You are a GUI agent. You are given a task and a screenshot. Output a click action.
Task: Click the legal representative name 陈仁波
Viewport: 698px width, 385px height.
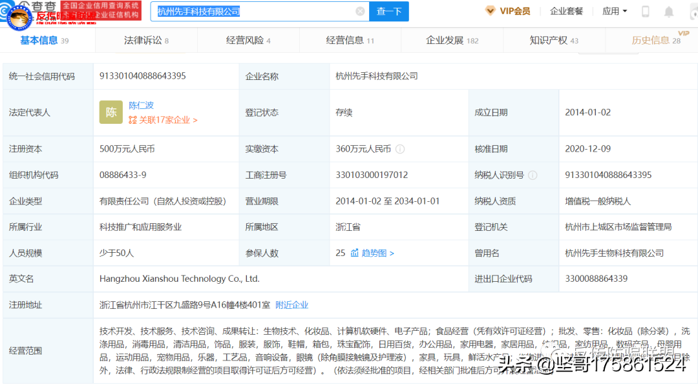[142, 104]
